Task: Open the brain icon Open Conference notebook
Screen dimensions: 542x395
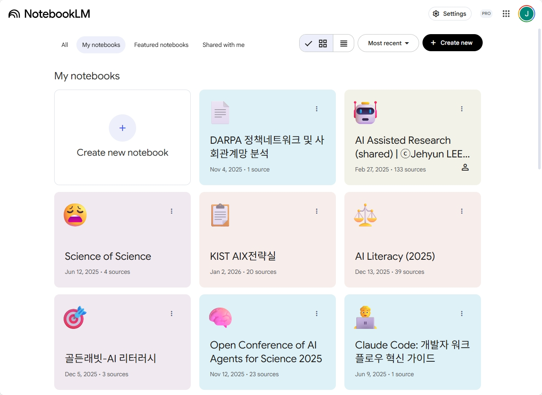Action: point(220,318)
